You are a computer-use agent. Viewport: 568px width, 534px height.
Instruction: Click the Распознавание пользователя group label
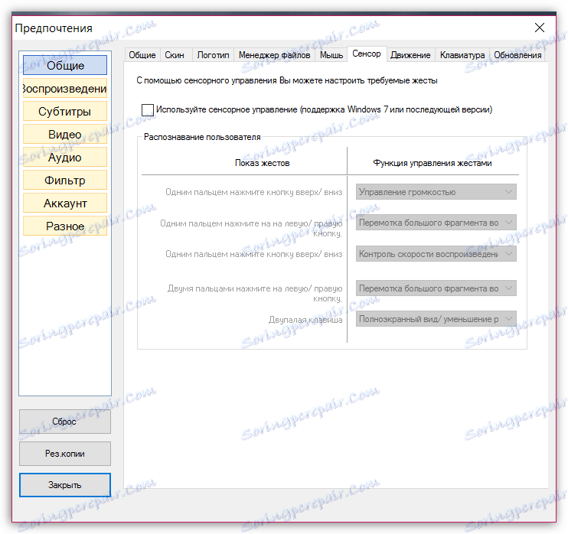(x=202, y=137)
